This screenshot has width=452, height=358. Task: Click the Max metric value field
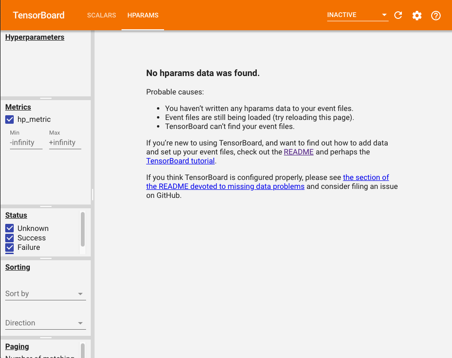pyautogui.click(x=64, y=142)
